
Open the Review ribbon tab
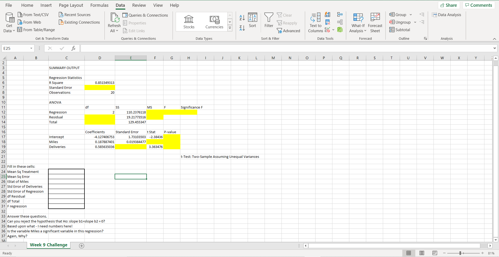point(139,5)
